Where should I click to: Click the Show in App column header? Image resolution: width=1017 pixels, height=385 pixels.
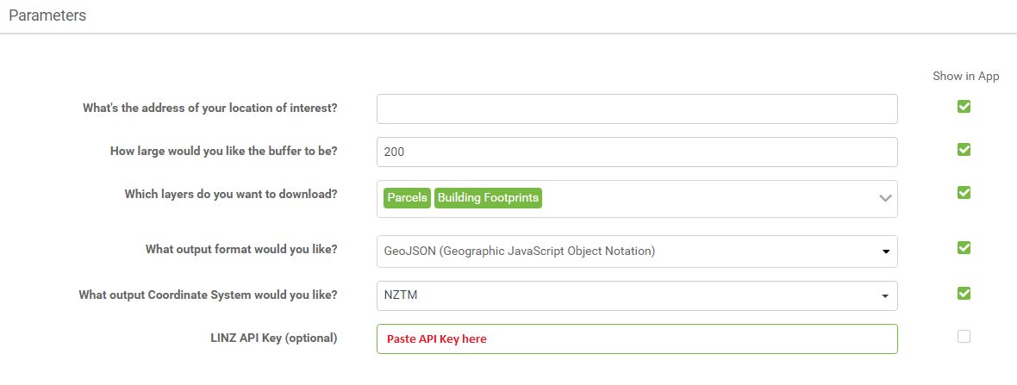click(965, 76)
